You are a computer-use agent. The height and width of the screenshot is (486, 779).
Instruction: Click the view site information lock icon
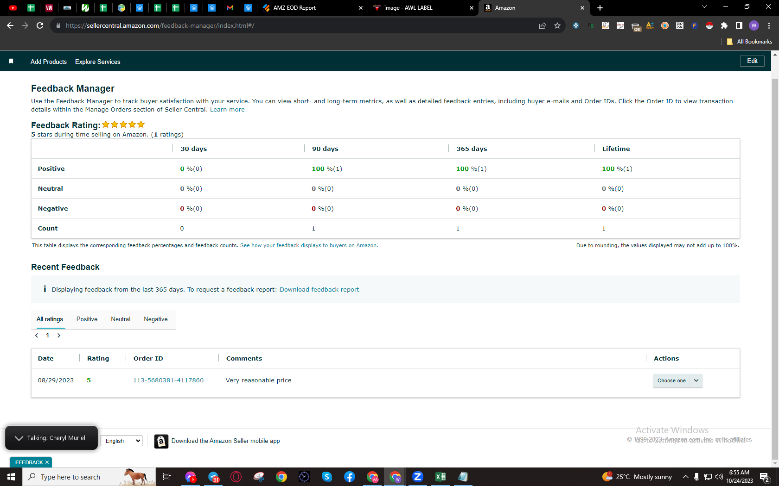pyautogui.click(x=58, y=25)
